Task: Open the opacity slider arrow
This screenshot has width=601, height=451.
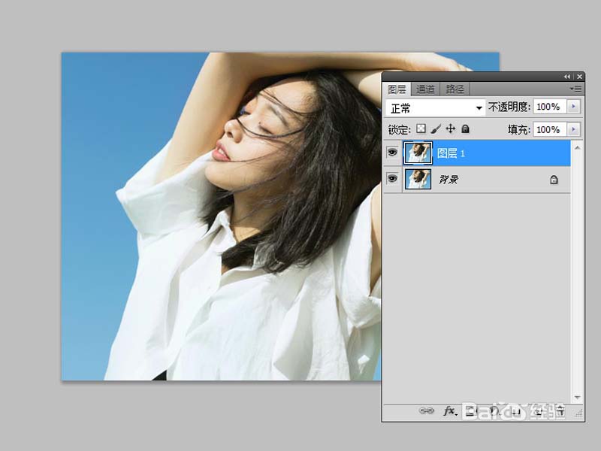Action: (x=575, y=107)
